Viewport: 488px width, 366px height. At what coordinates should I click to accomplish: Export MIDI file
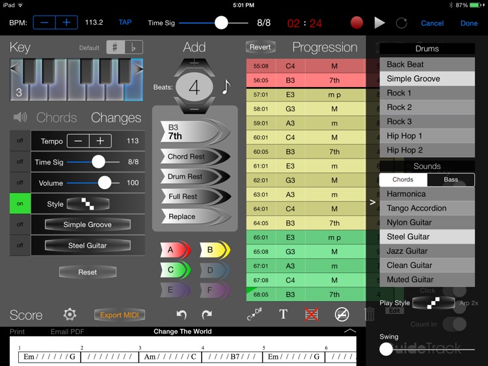click(x=120, y=315)
